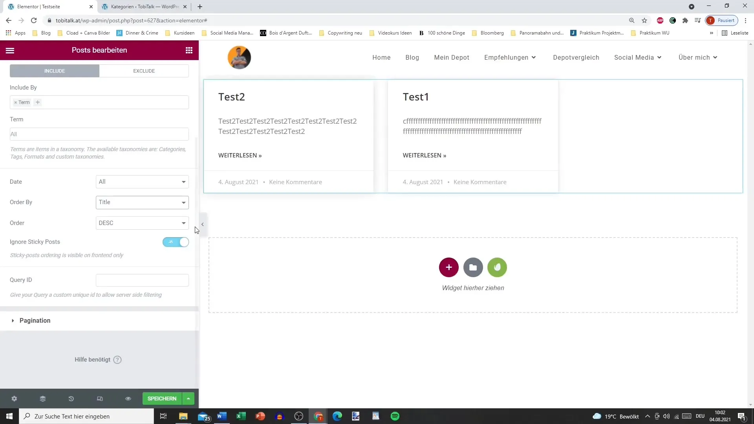The width and height of the screenshot is (754, 424).
Task: Click the volume icon in system tray
Action: coord(666,417)
